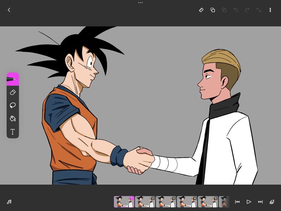Select frame 1 thumbnail in timeline
The image size is (281, 211).
pos(124,202)
